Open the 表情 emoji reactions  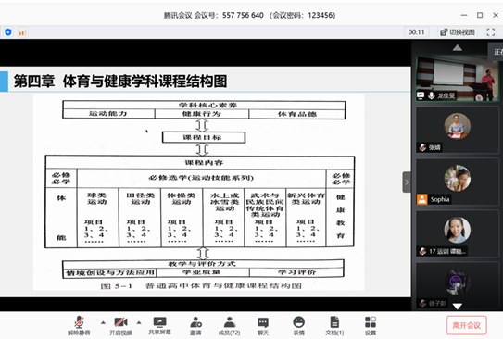click(298, 325)
